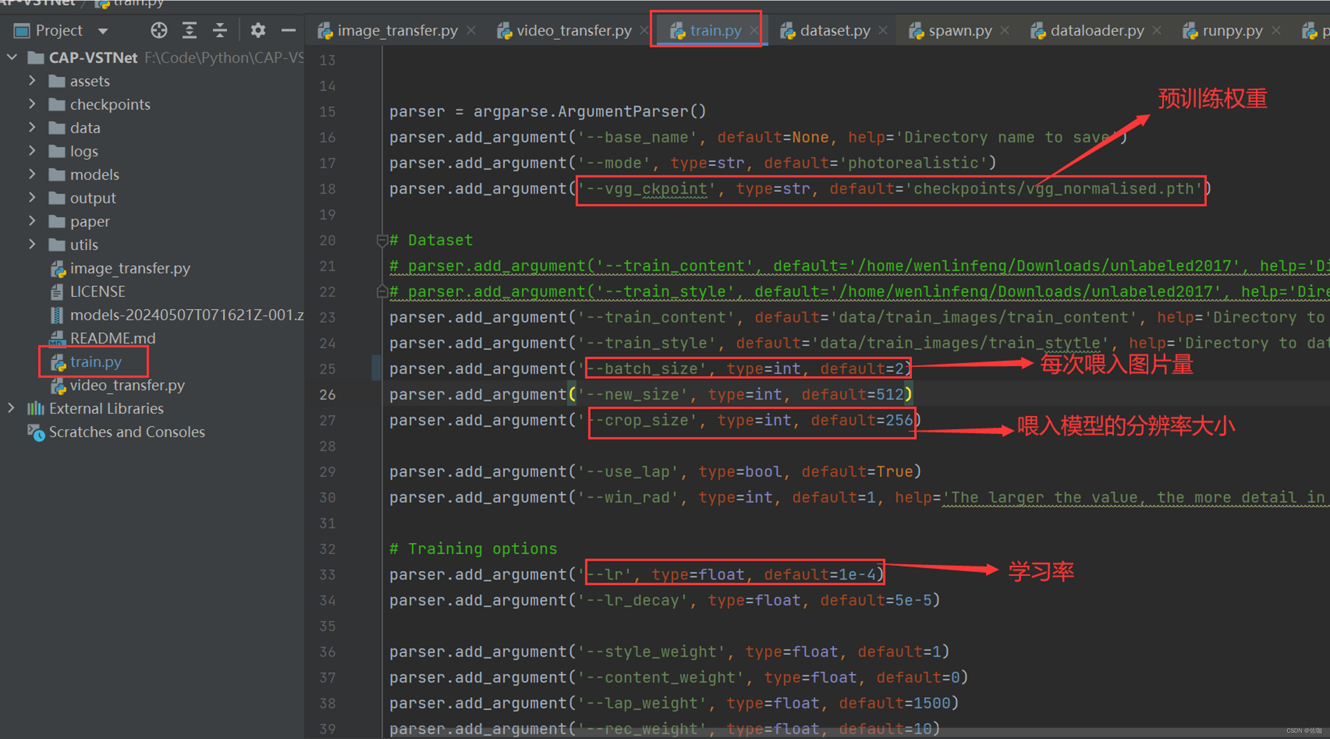Expand the models folder in tree
The image size is (1330, 739).
[32, 174]
